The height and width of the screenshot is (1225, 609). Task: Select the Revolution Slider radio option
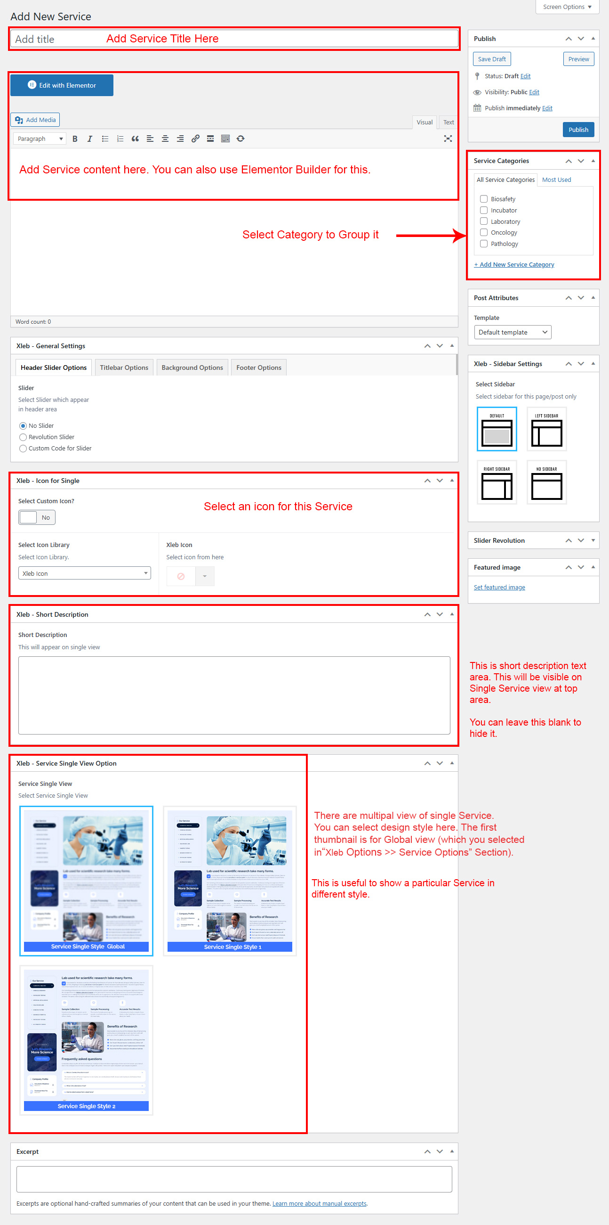23,437
